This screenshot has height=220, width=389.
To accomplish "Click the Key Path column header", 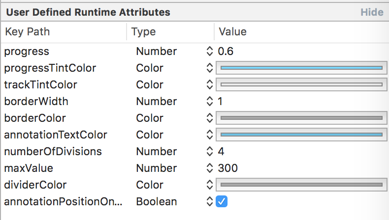I will [28, 32].
